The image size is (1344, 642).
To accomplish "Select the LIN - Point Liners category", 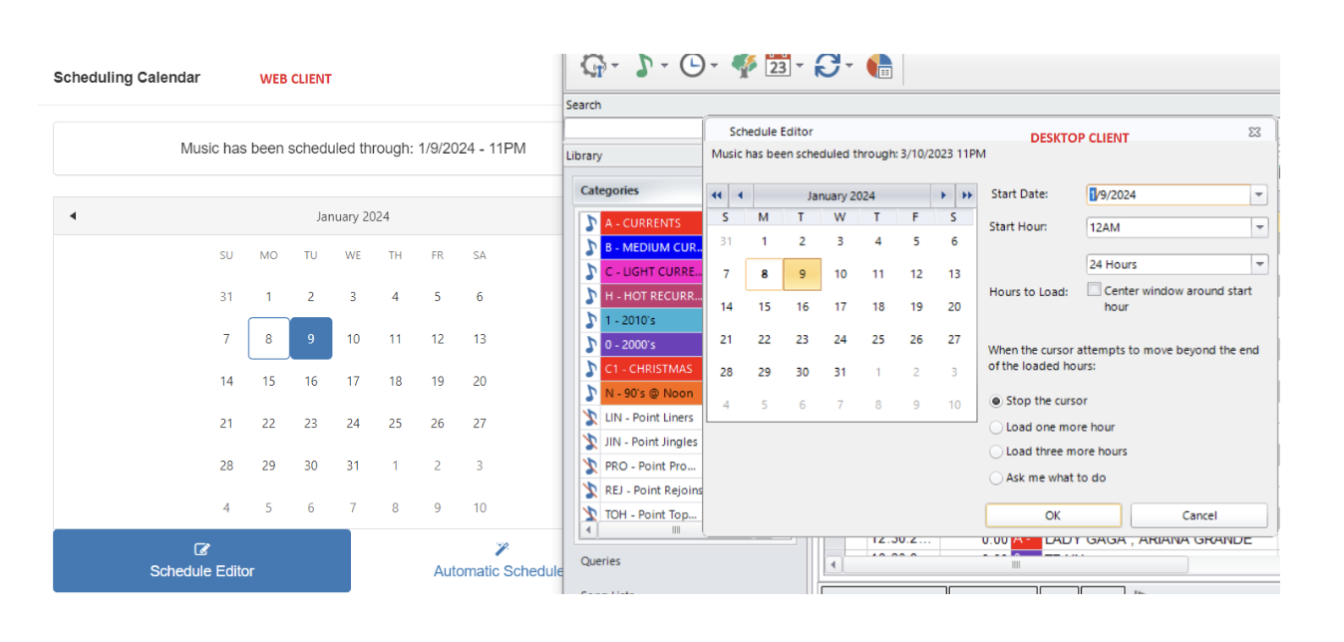I will (x=650, y=417).
